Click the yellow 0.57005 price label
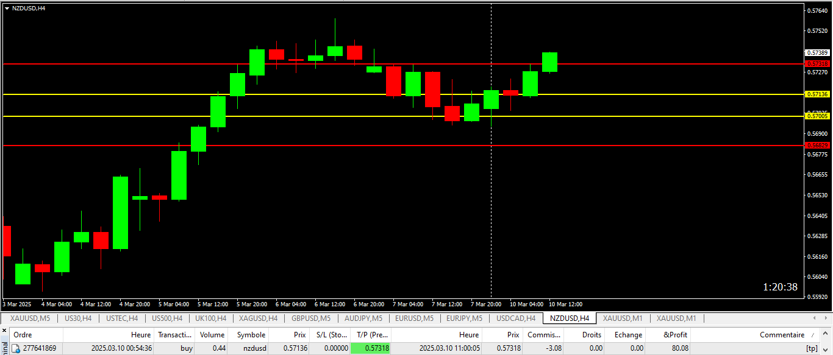This screenshot has height=355, width=833. pyautogui.click(x=817, y=116)
